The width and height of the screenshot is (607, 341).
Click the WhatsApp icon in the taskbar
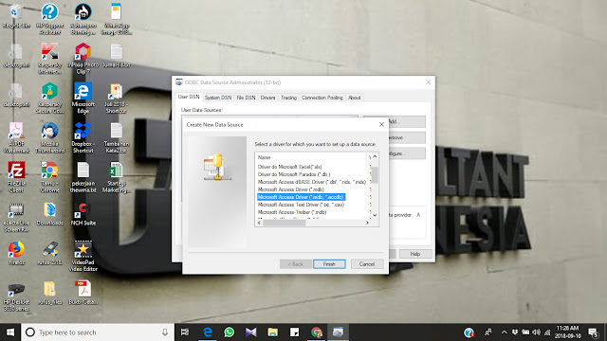coord(230,332)
